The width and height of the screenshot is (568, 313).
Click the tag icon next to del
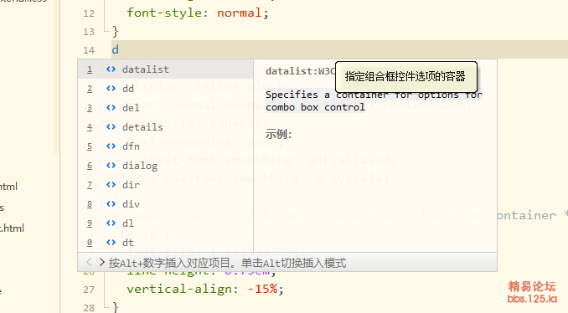111,107
